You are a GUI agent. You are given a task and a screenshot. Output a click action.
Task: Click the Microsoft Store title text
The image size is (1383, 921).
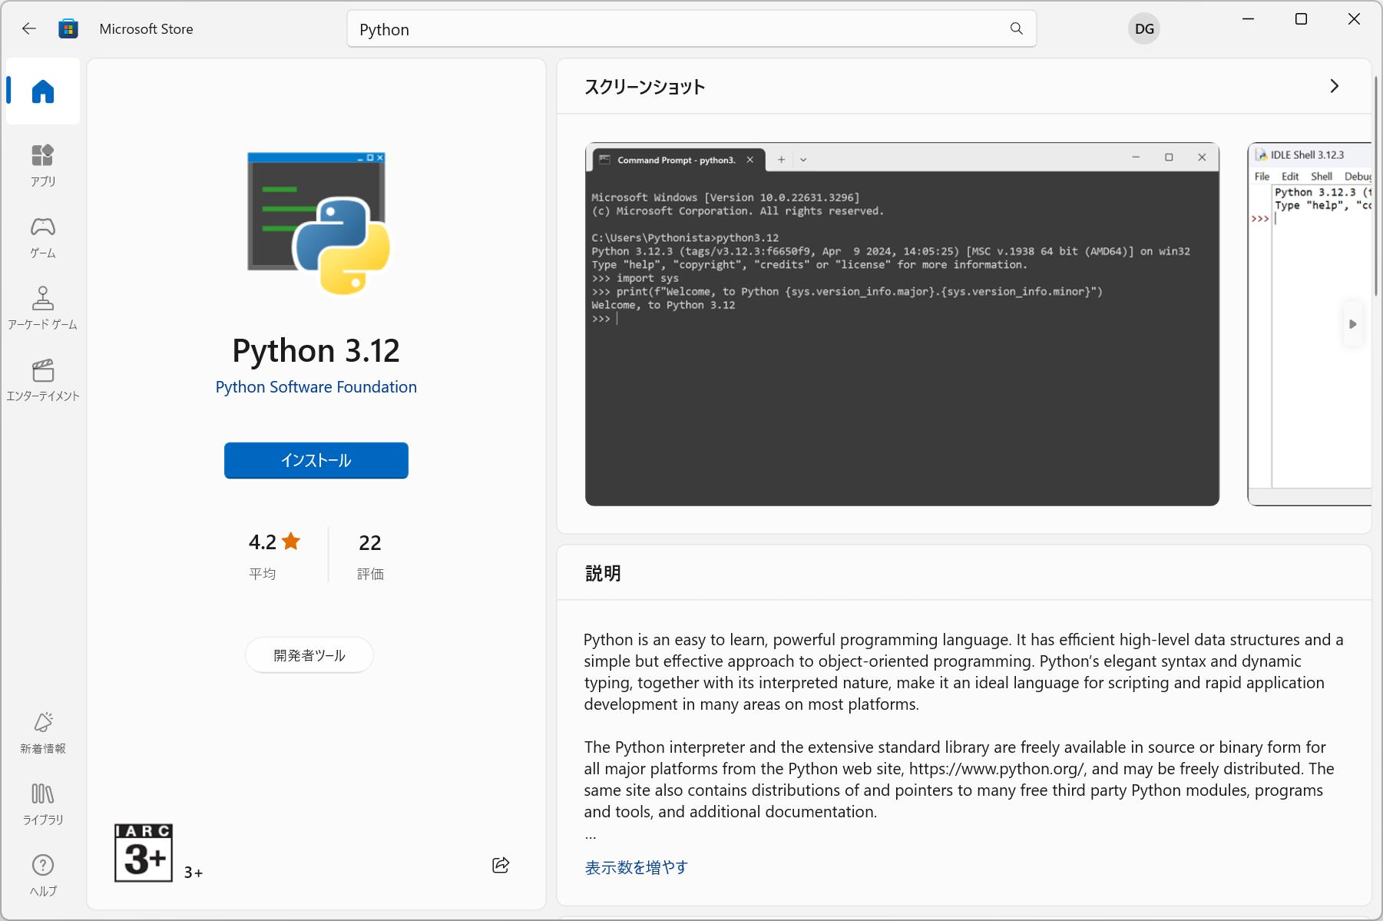click(x=146, y=29)
